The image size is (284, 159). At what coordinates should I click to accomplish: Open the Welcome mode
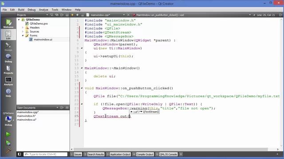[8, 23]
